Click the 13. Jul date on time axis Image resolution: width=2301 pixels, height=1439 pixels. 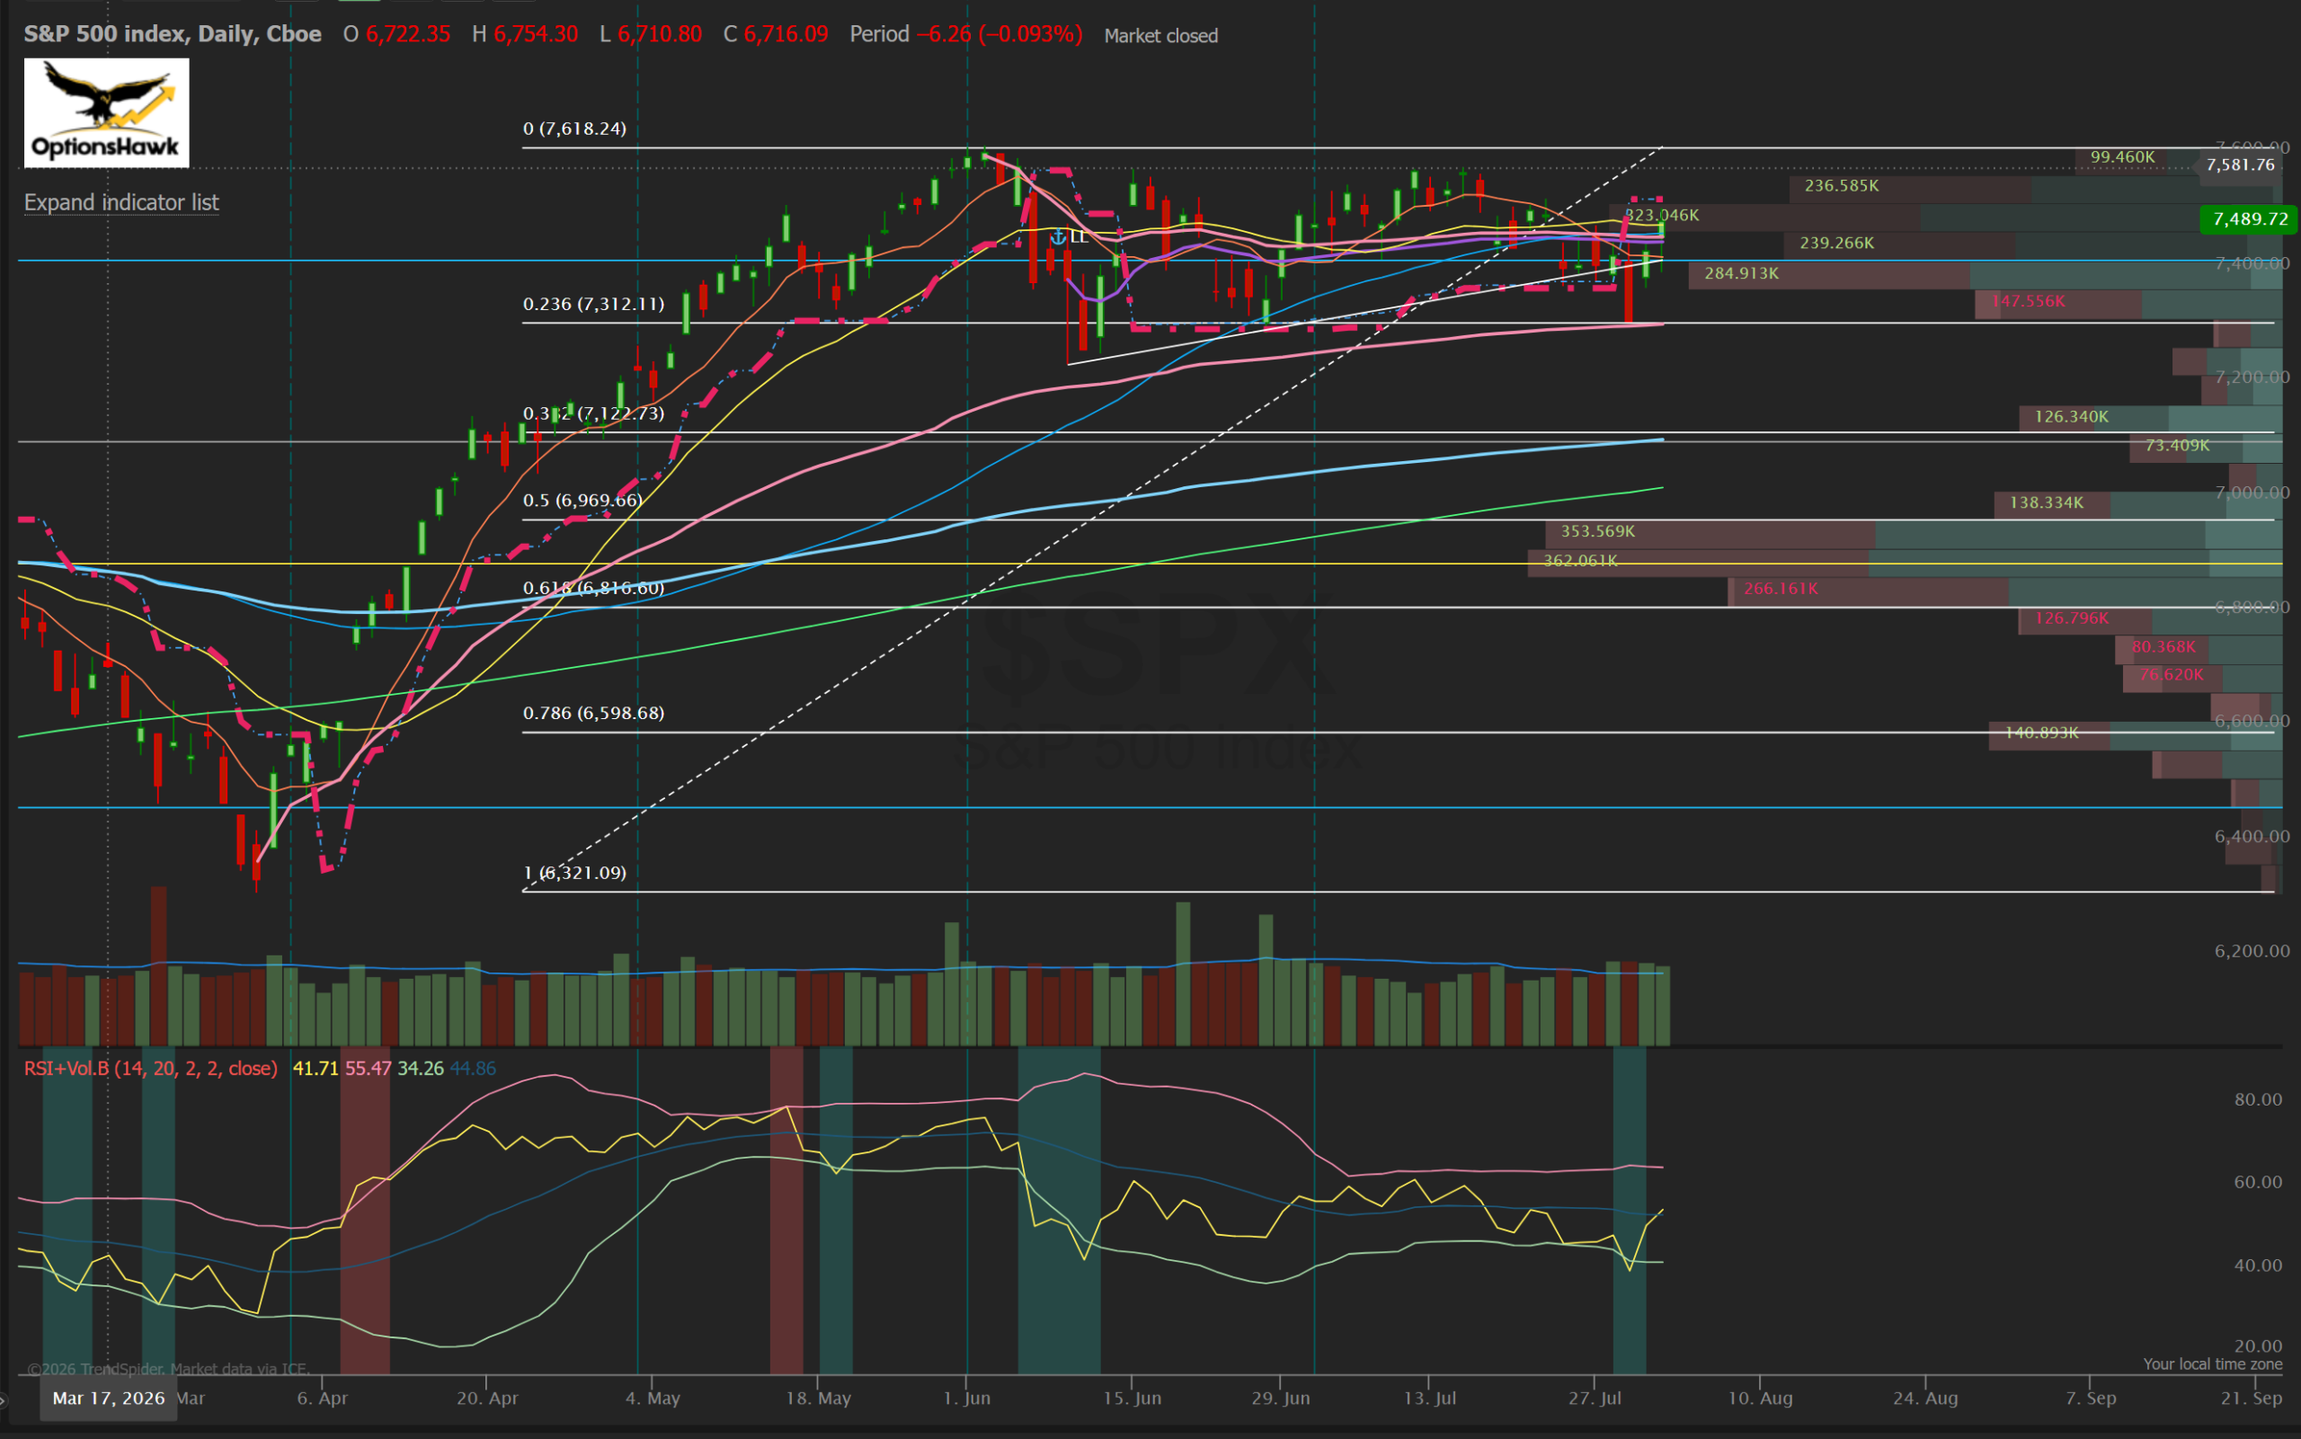tap(1430, 1398)
